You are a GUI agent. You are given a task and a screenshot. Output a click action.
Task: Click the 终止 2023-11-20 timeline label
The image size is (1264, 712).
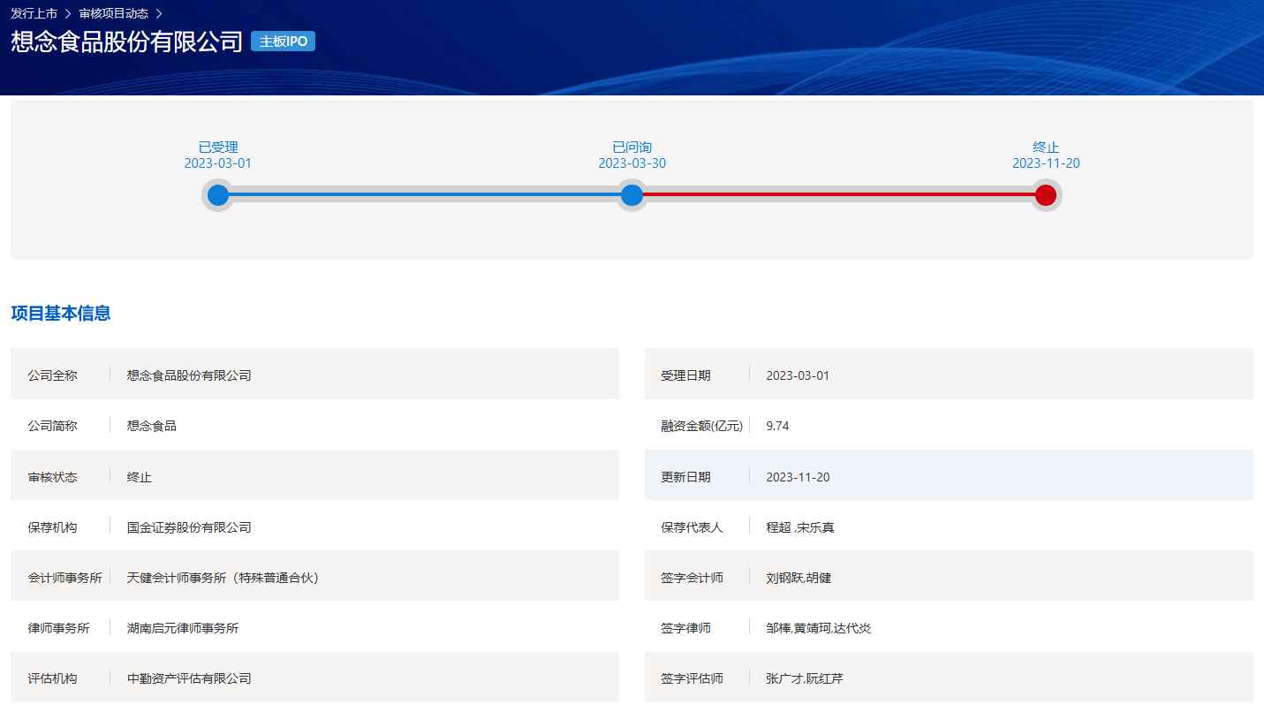point(1046,155)
